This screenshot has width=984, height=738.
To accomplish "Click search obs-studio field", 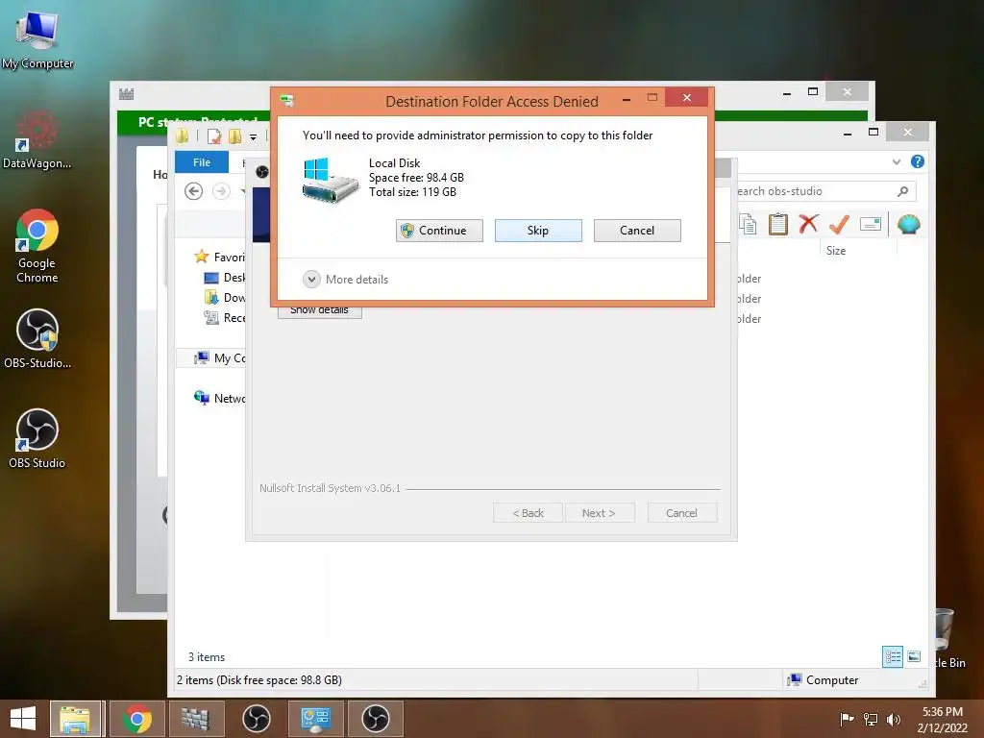I will (x=816, y=191).
